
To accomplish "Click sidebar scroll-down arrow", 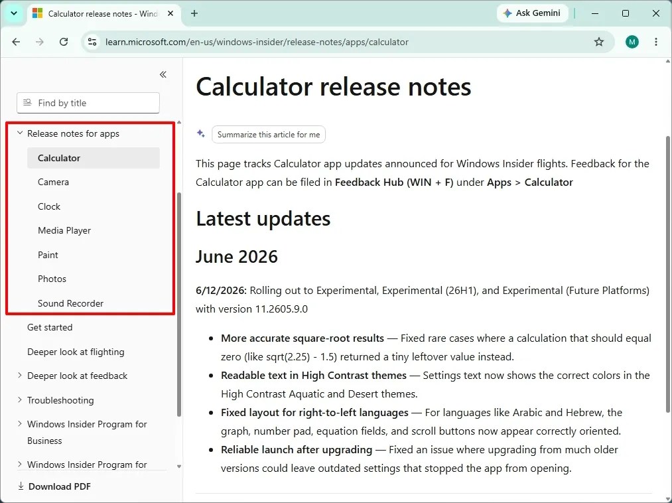I will click(x=179, y=467).
